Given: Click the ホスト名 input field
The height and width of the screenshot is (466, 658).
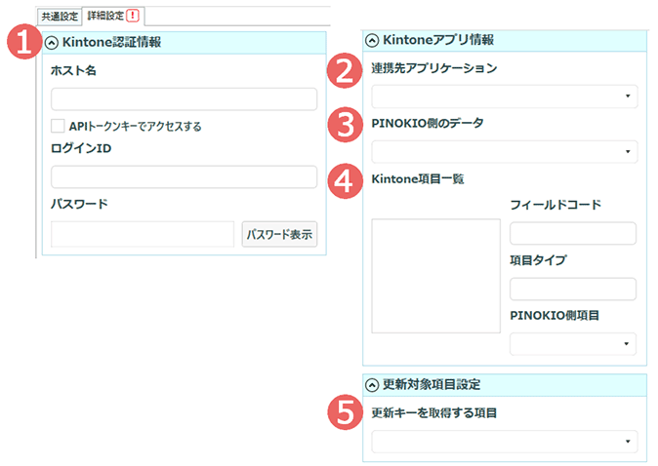Looking at the screenshot, I should point(184,98).
